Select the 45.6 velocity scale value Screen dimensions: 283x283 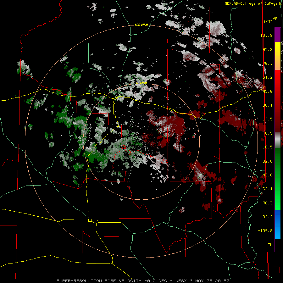268,91
